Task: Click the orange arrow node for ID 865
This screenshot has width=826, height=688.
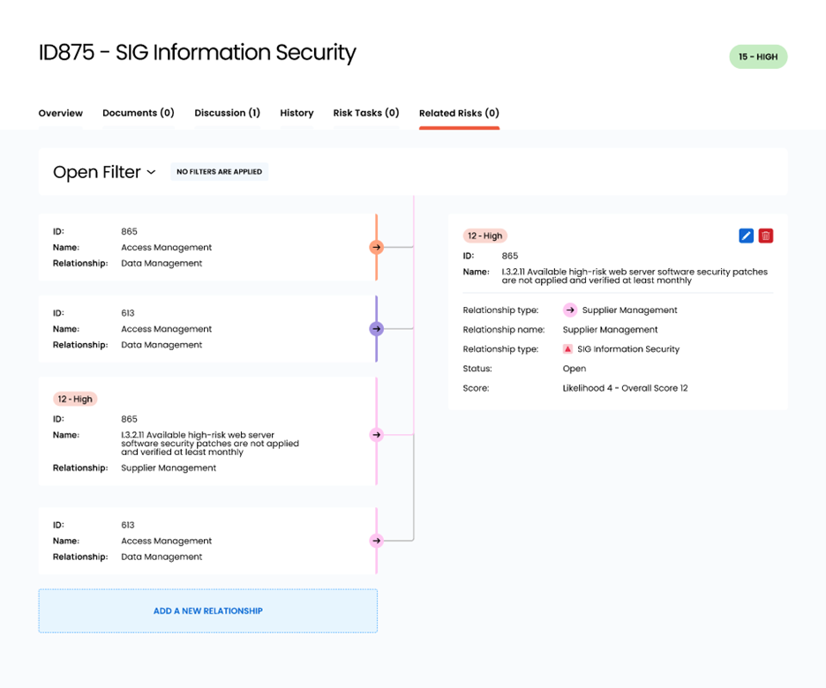Action: 376,247
